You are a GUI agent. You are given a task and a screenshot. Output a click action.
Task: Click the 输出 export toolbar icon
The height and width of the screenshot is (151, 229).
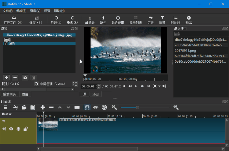189,20
